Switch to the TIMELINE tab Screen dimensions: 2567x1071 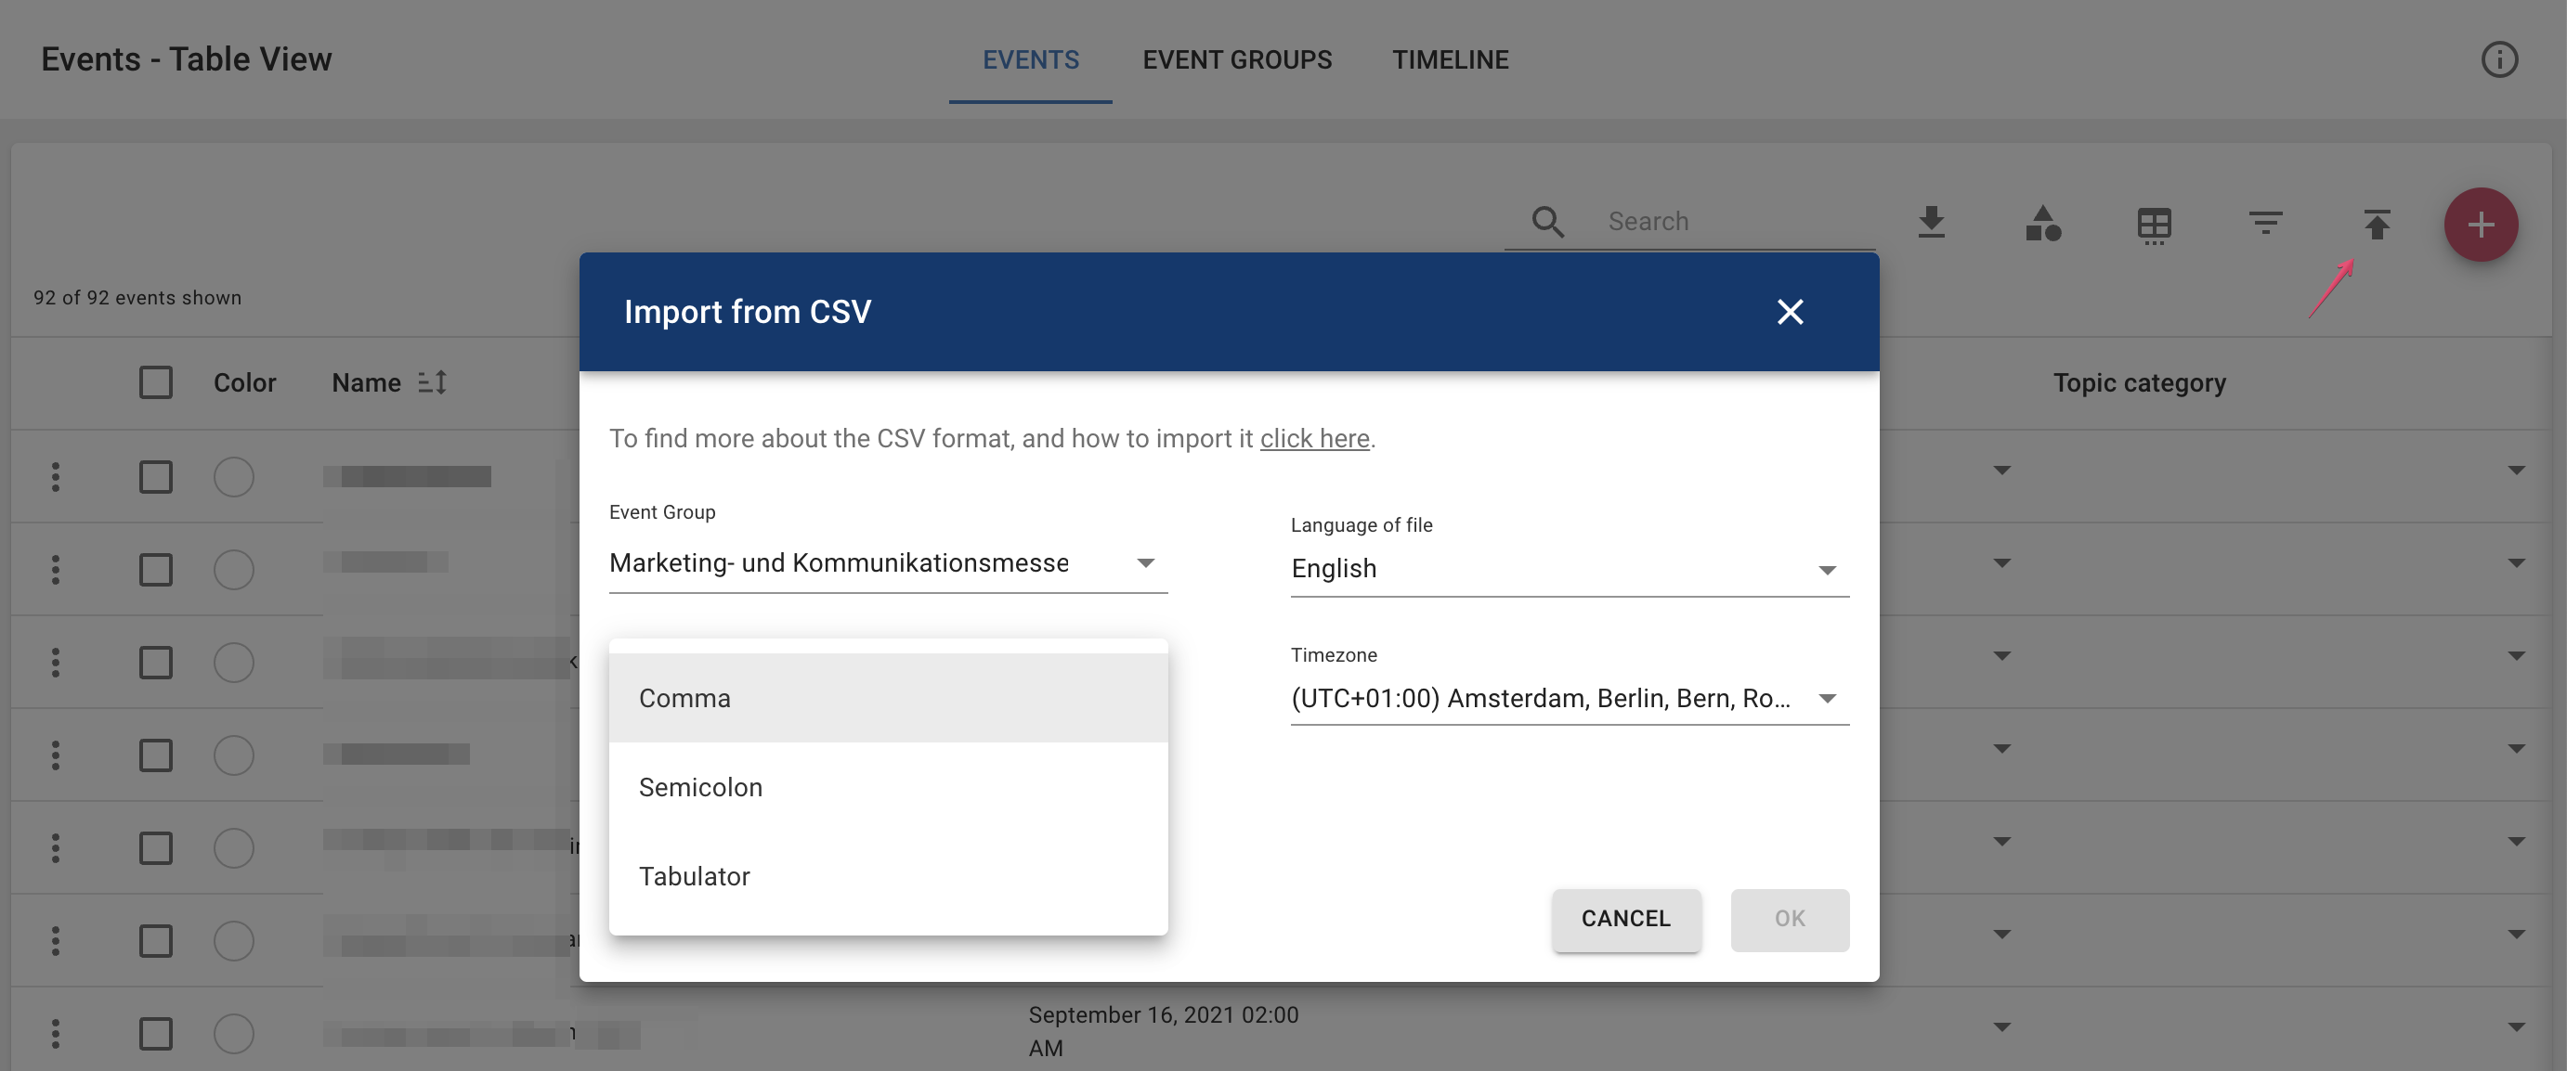click(x=1450, y=59)
